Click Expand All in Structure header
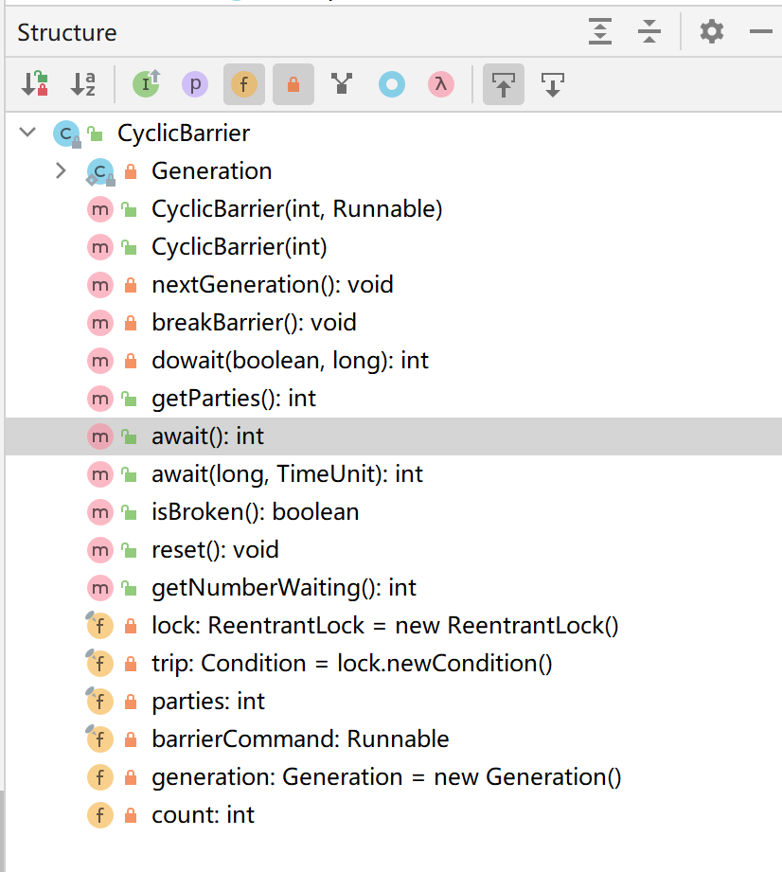Image resolution: width=782 pixels, height=872 pixels. pyautogui.click(x=600, y=31)
